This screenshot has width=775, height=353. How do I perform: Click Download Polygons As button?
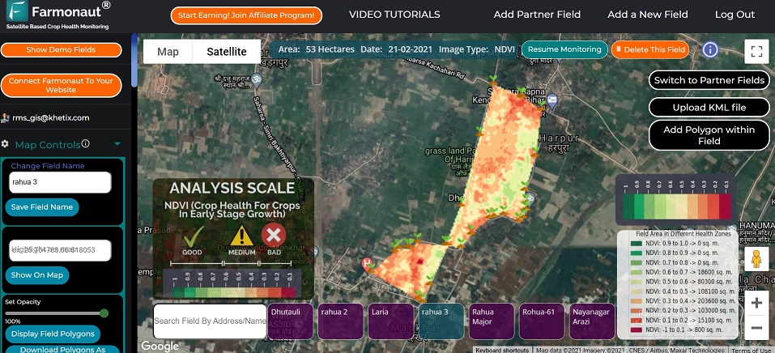(x=63, y=349)
